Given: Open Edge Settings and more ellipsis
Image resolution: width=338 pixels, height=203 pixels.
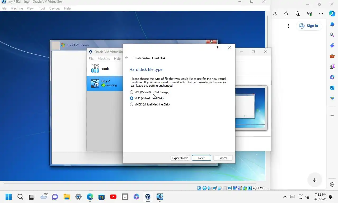Looking at the screenshot, I should [321, 13].
